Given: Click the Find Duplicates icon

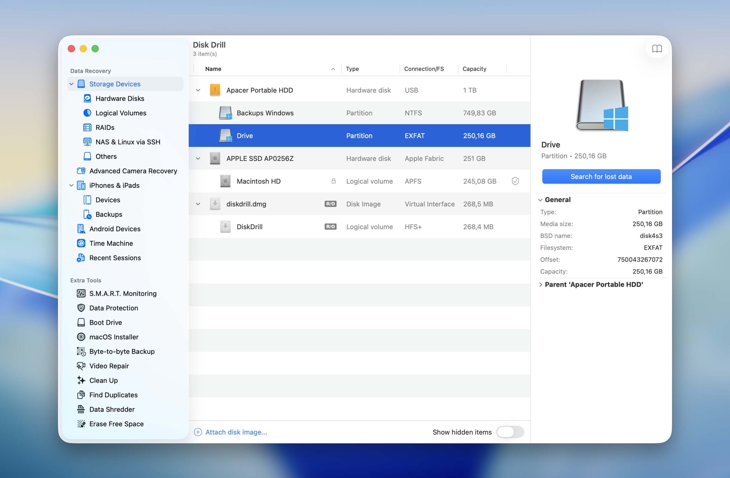Looking at the screenshot, I should [x=81, y=395].
